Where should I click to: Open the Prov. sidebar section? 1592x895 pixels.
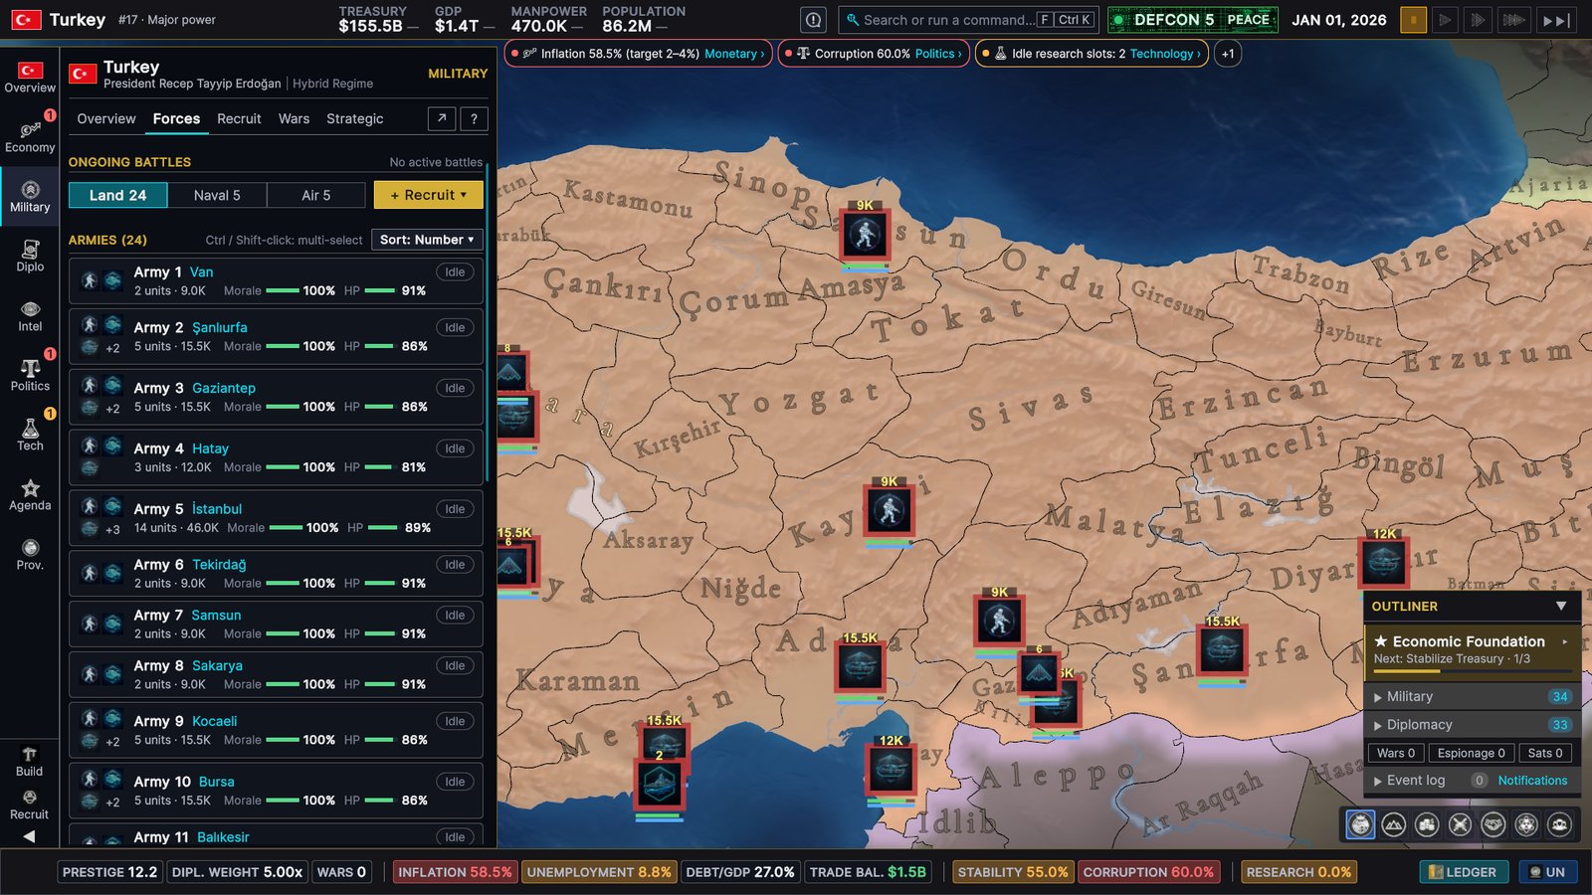pos(30,555)
